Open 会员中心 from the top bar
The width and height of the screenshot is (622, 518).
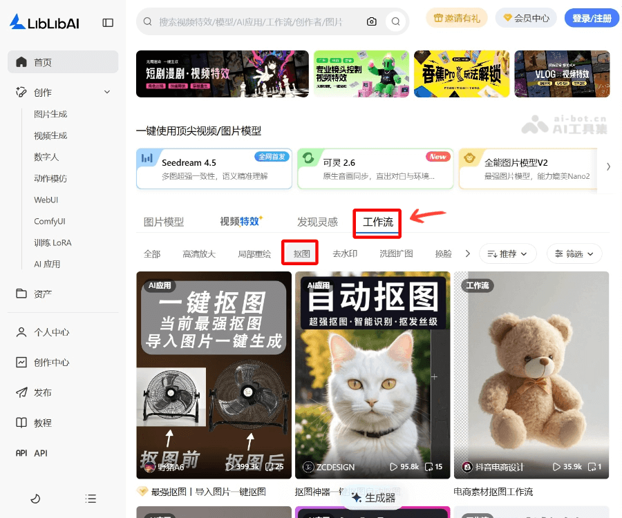[x=526, y=19]
